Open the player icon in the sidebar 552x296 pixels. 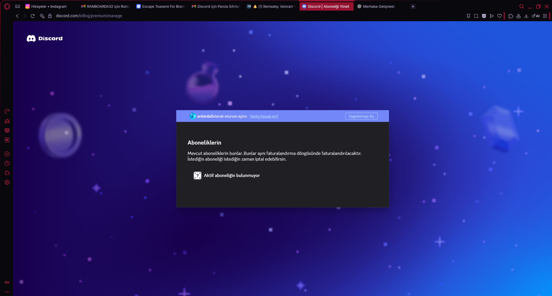[x=7, y=154]
